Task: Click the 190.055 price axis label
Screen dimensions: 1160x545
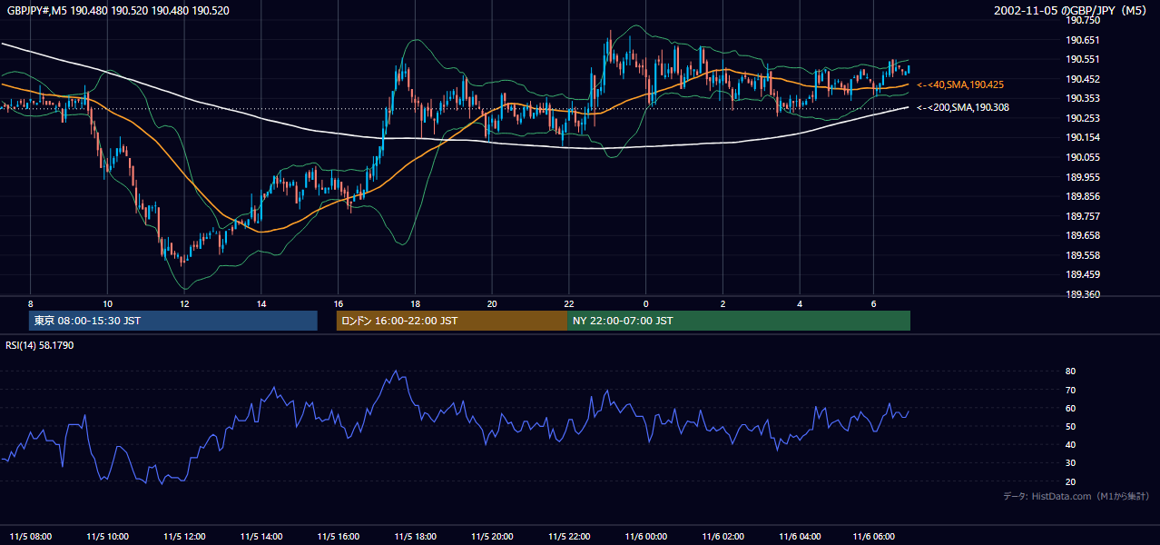Action: (1083, 157)
